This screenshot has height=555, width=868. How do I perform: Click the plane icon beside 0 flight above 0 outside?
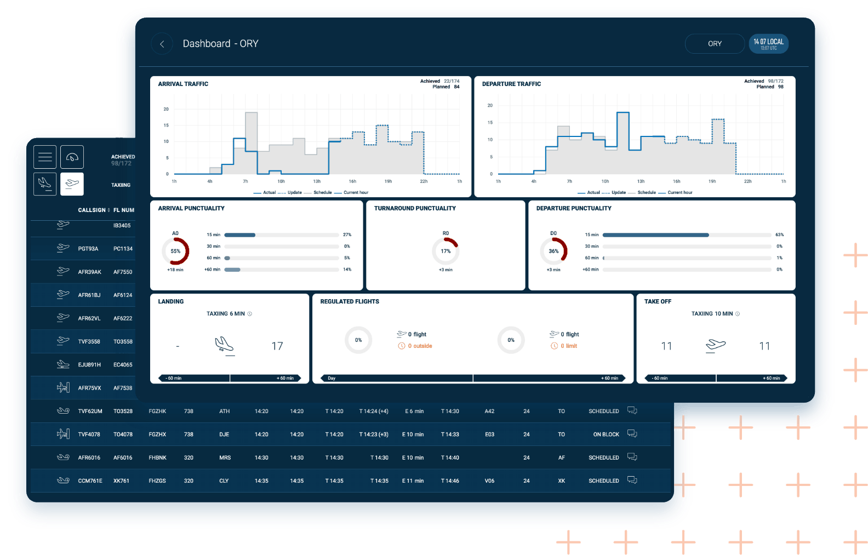pyautogui.click(x=402, y=334)
